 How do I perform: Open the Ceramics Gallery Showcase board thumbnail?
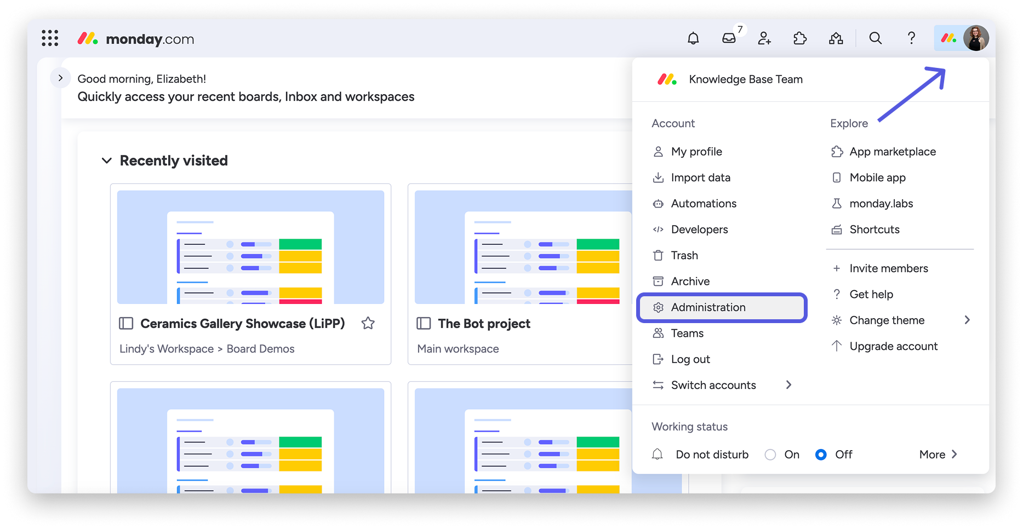(x=250, y=247)
